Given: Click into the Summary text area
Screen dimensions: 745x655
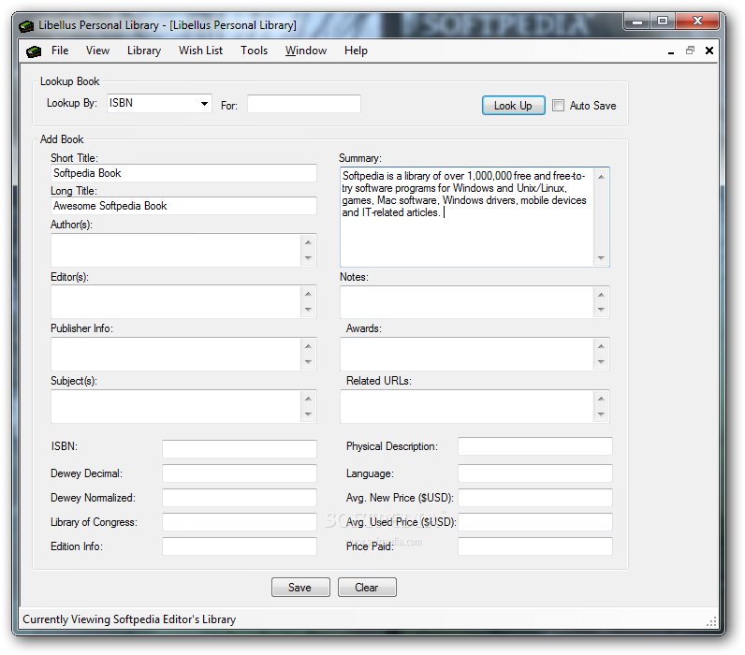Looking at the screenshot, I should pyautogui.click(x=467, y=216).
